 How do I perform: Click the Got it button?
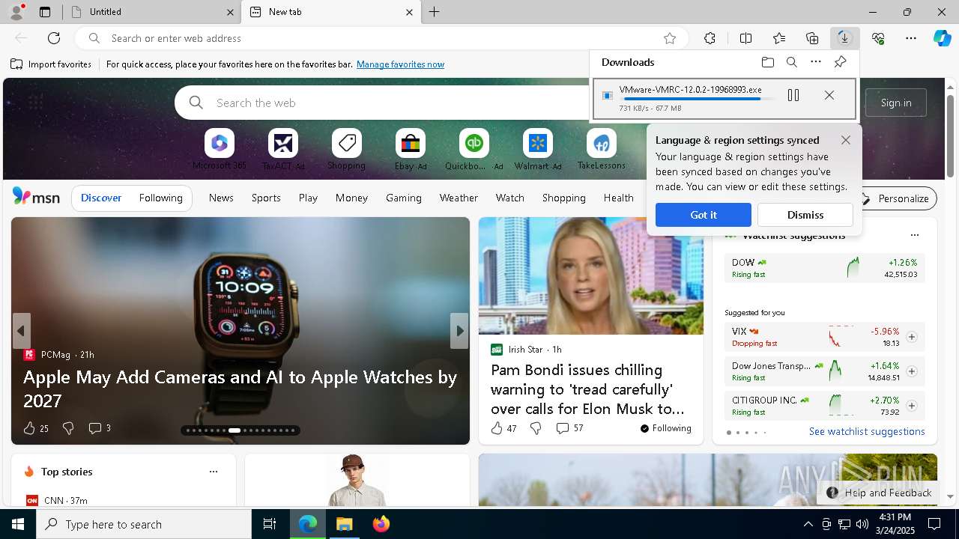(704, 215)
